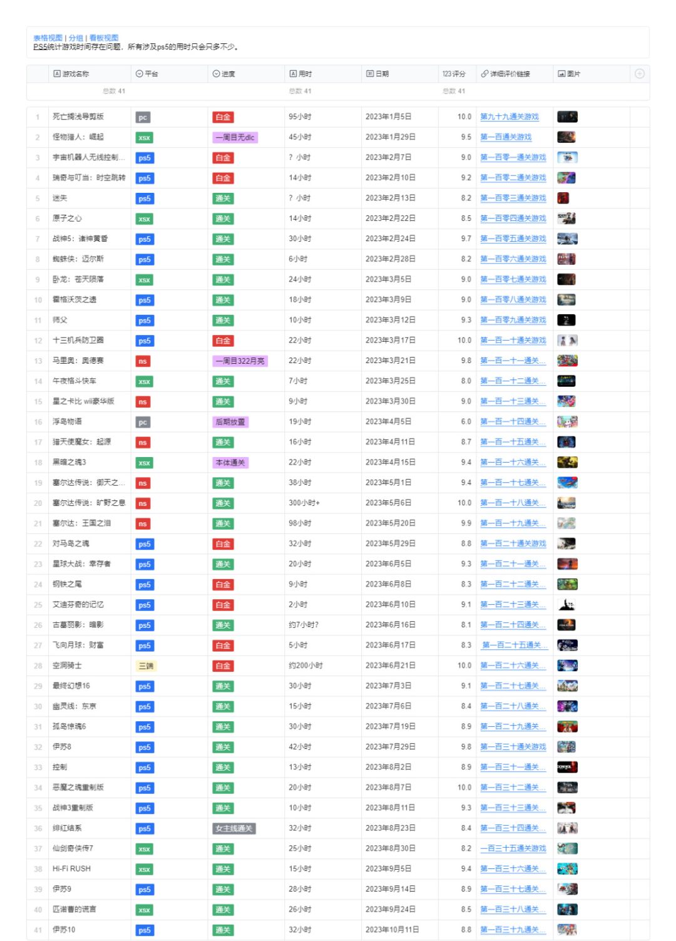Add a new column with the plus icon

click(640, 74)
